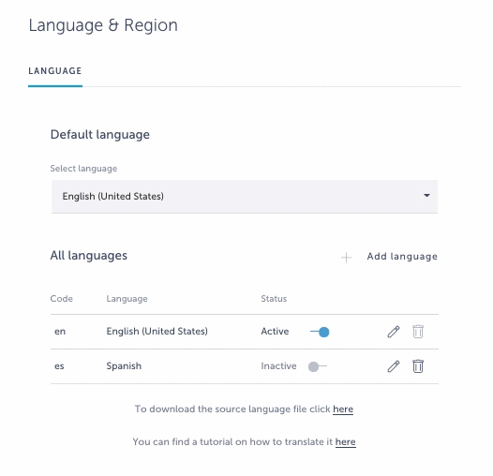The image size is (493, 476).
Task: Toggle English (United States) Active switch off
Action: [x=320, y=332]
